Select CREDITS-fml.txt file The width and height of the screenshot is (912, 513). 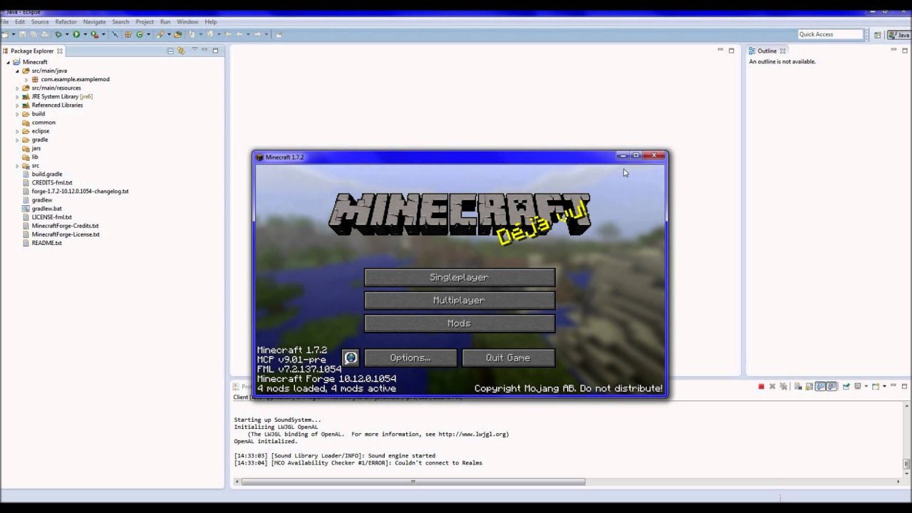(x=52, y=182)
